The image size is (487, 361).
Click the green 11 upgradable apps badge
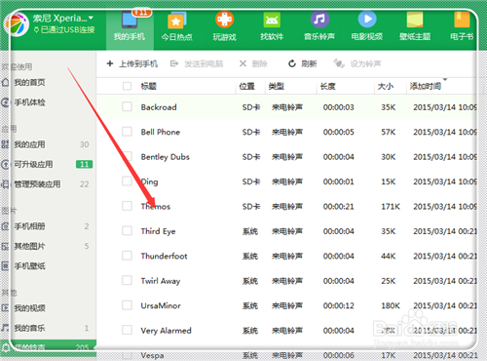tap(85, 164)
